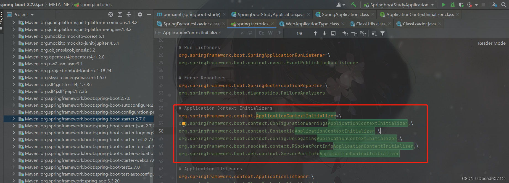The image size is (509, 183).
Task: Open ClassLoader.java editor tab
Action: (x=419, y=24)
